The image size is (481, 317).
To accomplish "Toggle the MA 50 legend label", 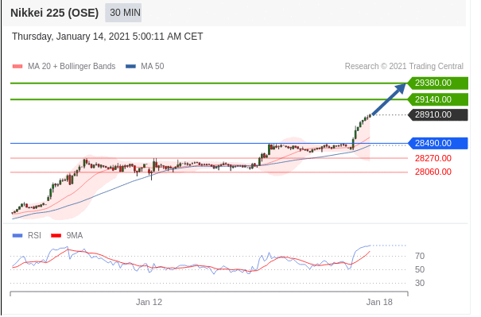I will click(x=153, y=66).
